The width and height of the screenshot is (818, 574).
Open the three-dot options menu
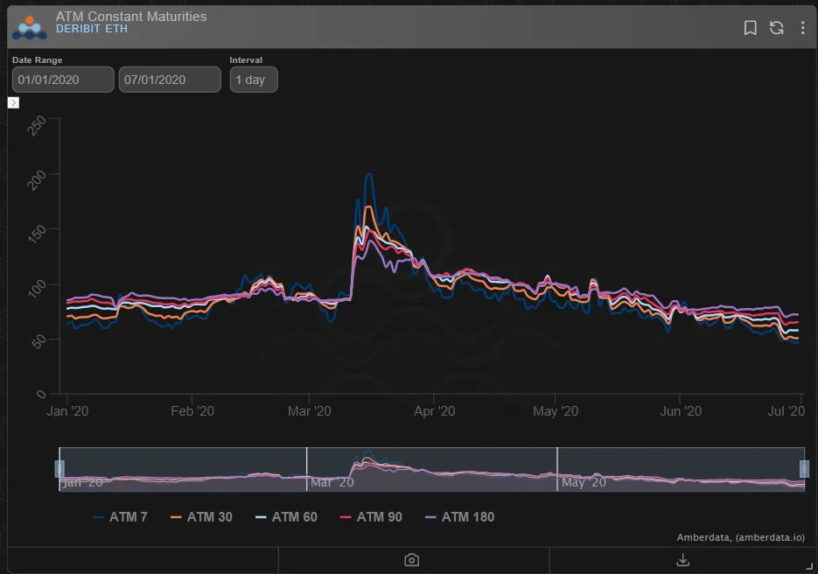802,28
